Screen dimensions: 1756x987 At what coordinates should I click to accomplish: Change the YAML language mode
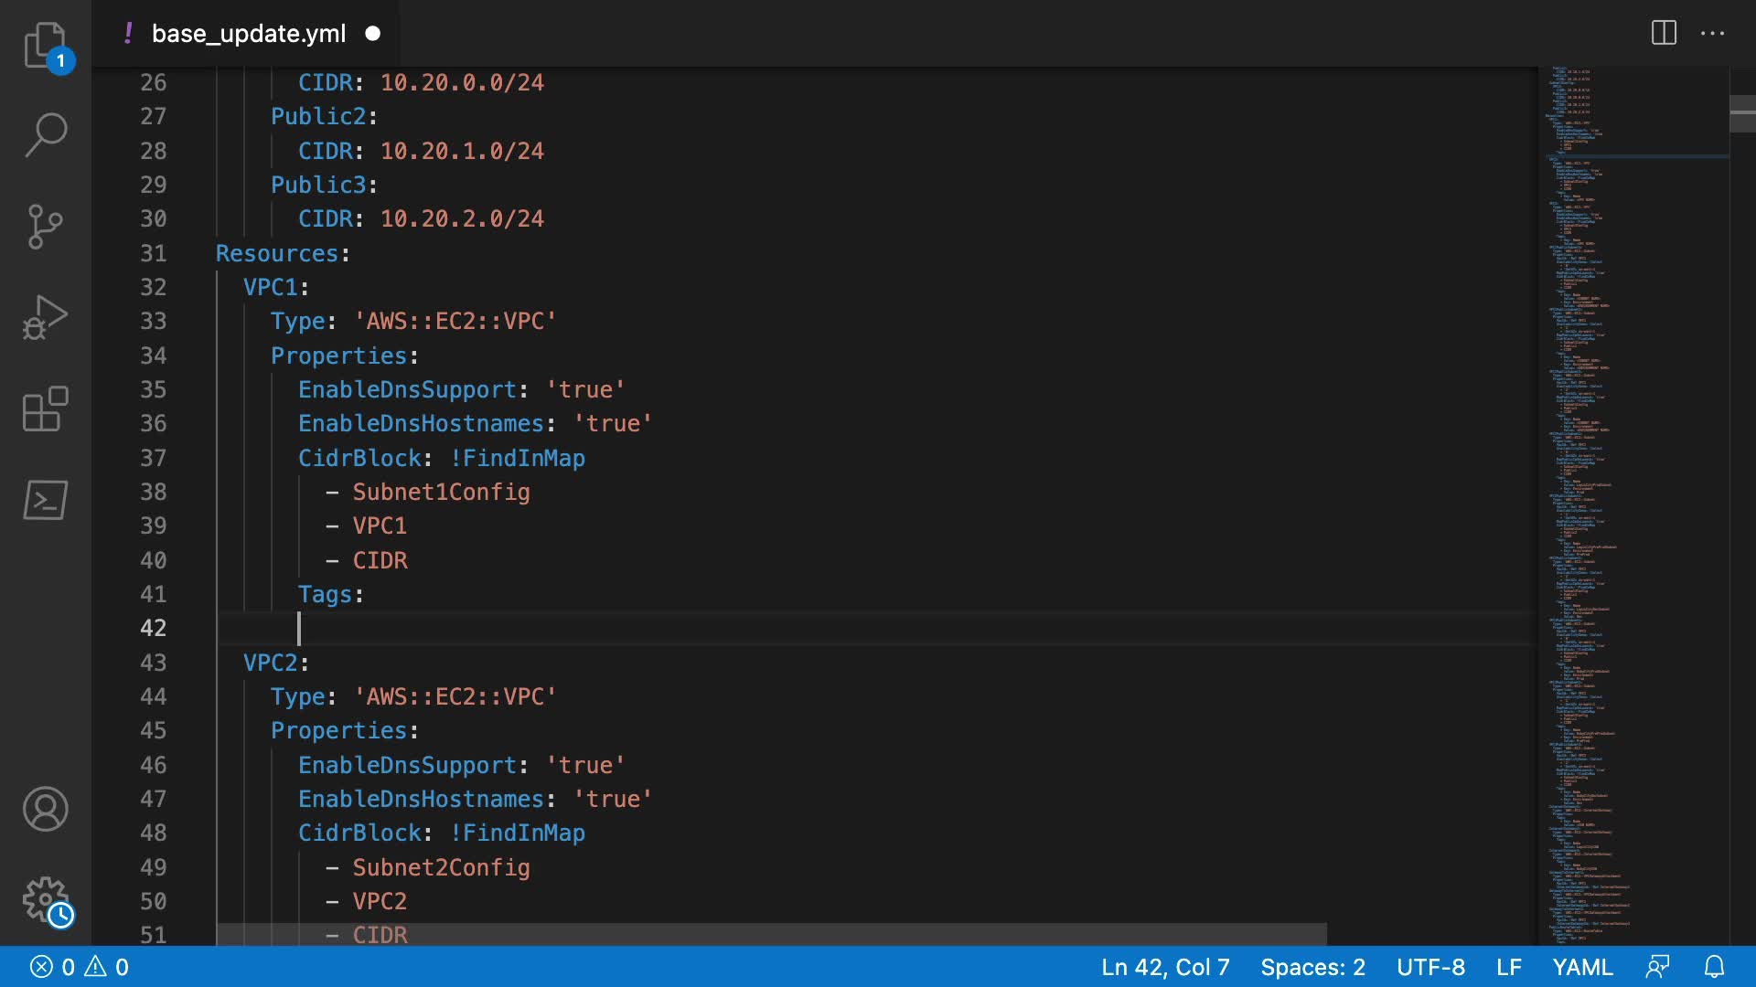[1582, 967]
